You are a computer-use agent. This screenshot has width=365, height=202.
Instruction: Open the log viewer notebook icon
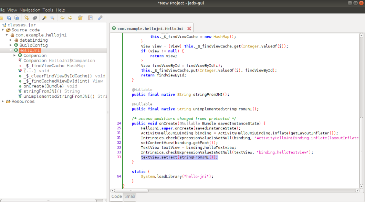(x=90, y=18)
